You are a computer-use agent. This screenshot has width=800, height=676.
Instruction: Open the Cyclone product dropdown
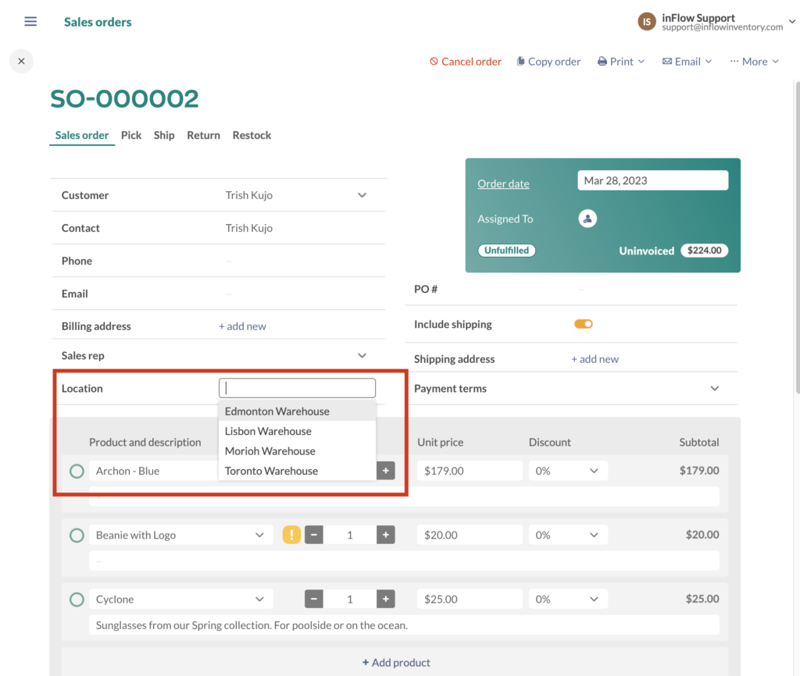[x=259, y=599]
